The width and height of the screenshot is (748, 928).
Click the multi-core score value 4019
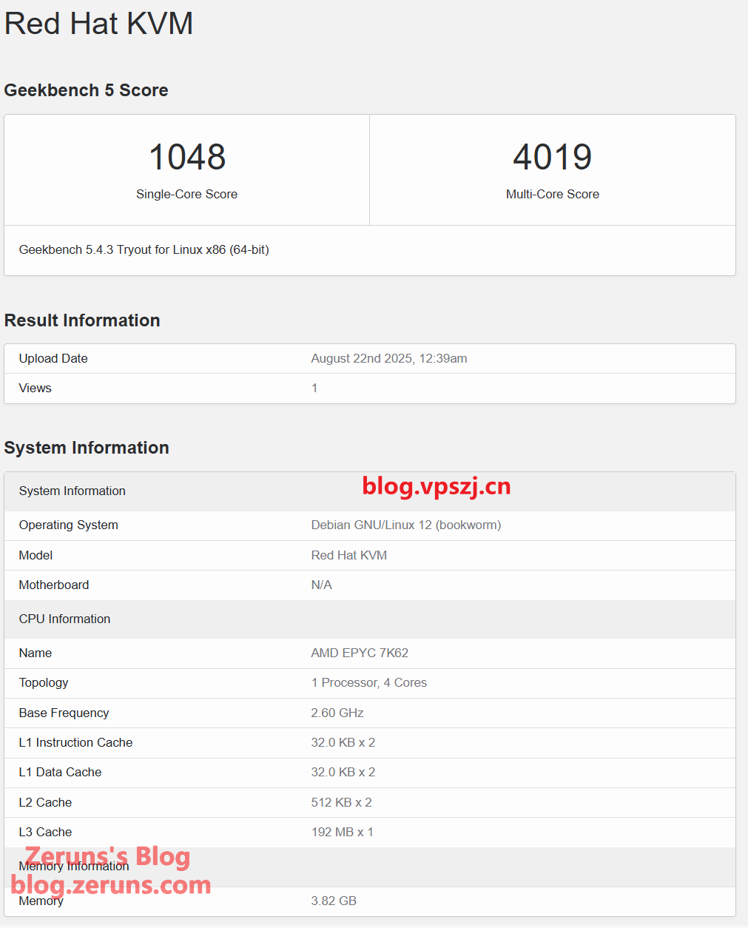coord(553,157)
